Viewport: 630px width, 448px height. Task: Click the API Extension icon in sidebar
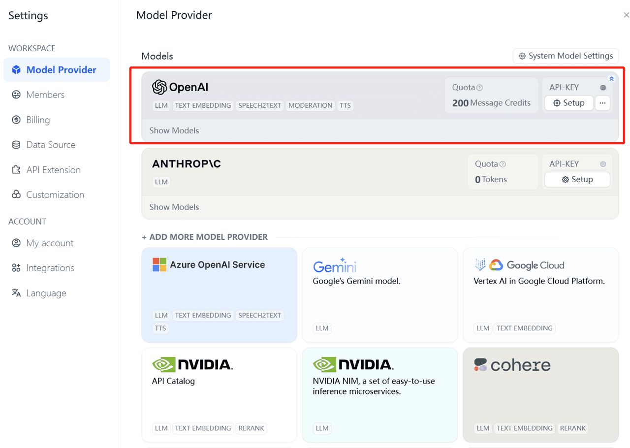[15, 169]
